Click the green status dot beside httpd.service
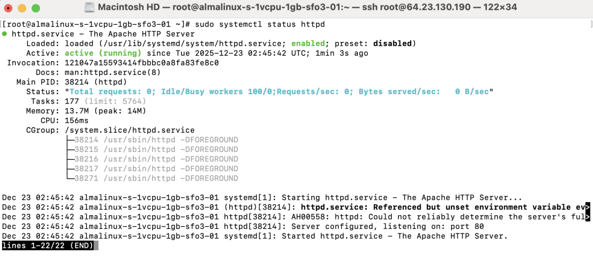 click(4, 34)
